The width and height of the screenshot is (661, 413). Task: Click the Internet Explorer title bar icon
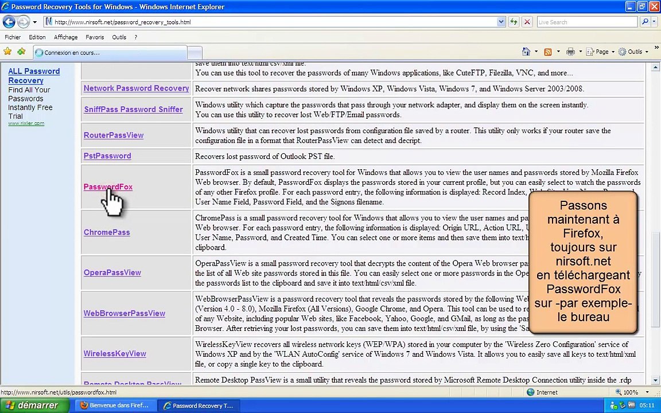click(x=5, y=6)
